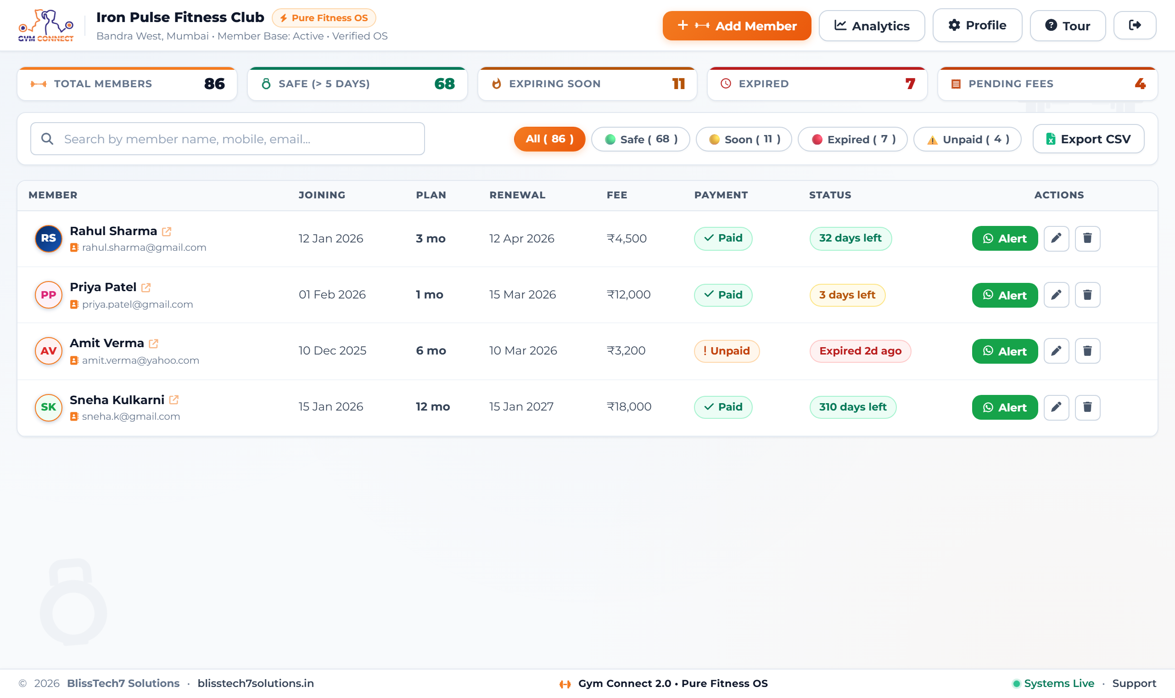The width and height of the screenshot is (1175, 698).
Task: Open Rahul Sharma's profile link icon
Action: 167,231
